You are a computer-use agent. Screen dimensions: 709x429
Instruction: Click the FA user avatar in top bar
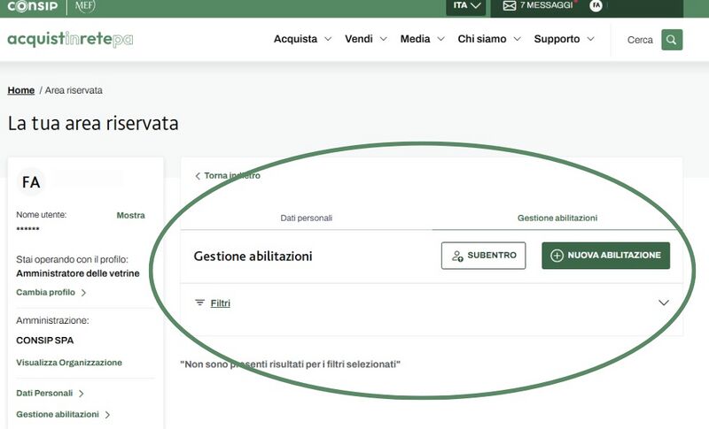[596, 5]
